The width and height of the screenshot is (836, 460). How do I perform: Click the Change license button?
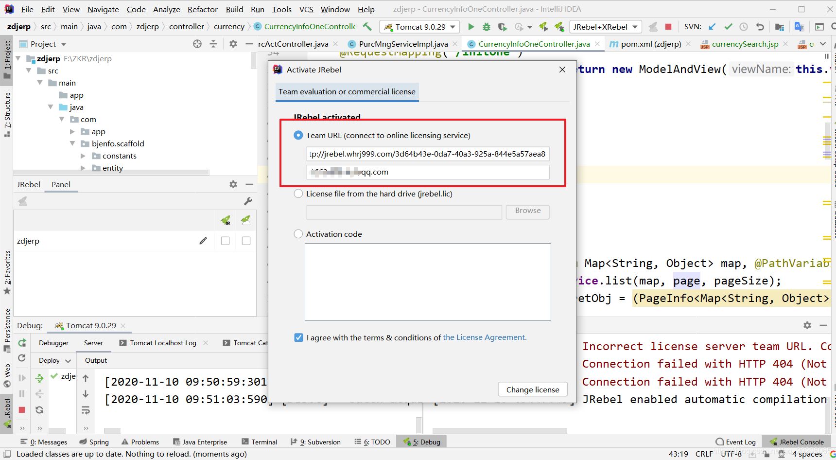tap(533, 389)
